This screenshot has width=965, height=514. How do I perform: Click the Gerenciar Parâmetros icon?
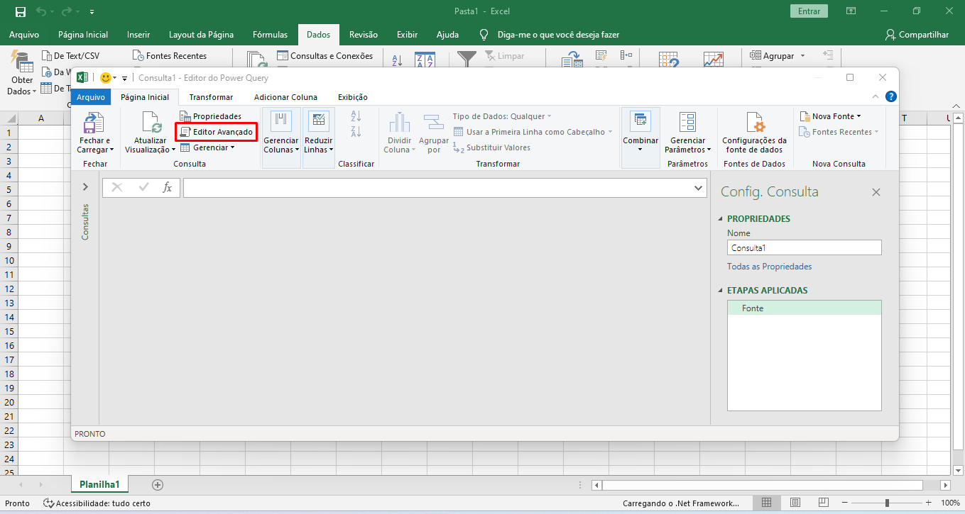[687, 123]
